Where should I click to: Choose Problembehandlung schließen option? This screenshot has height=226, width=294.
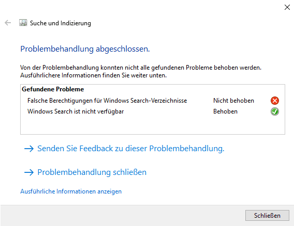[92, 172]
